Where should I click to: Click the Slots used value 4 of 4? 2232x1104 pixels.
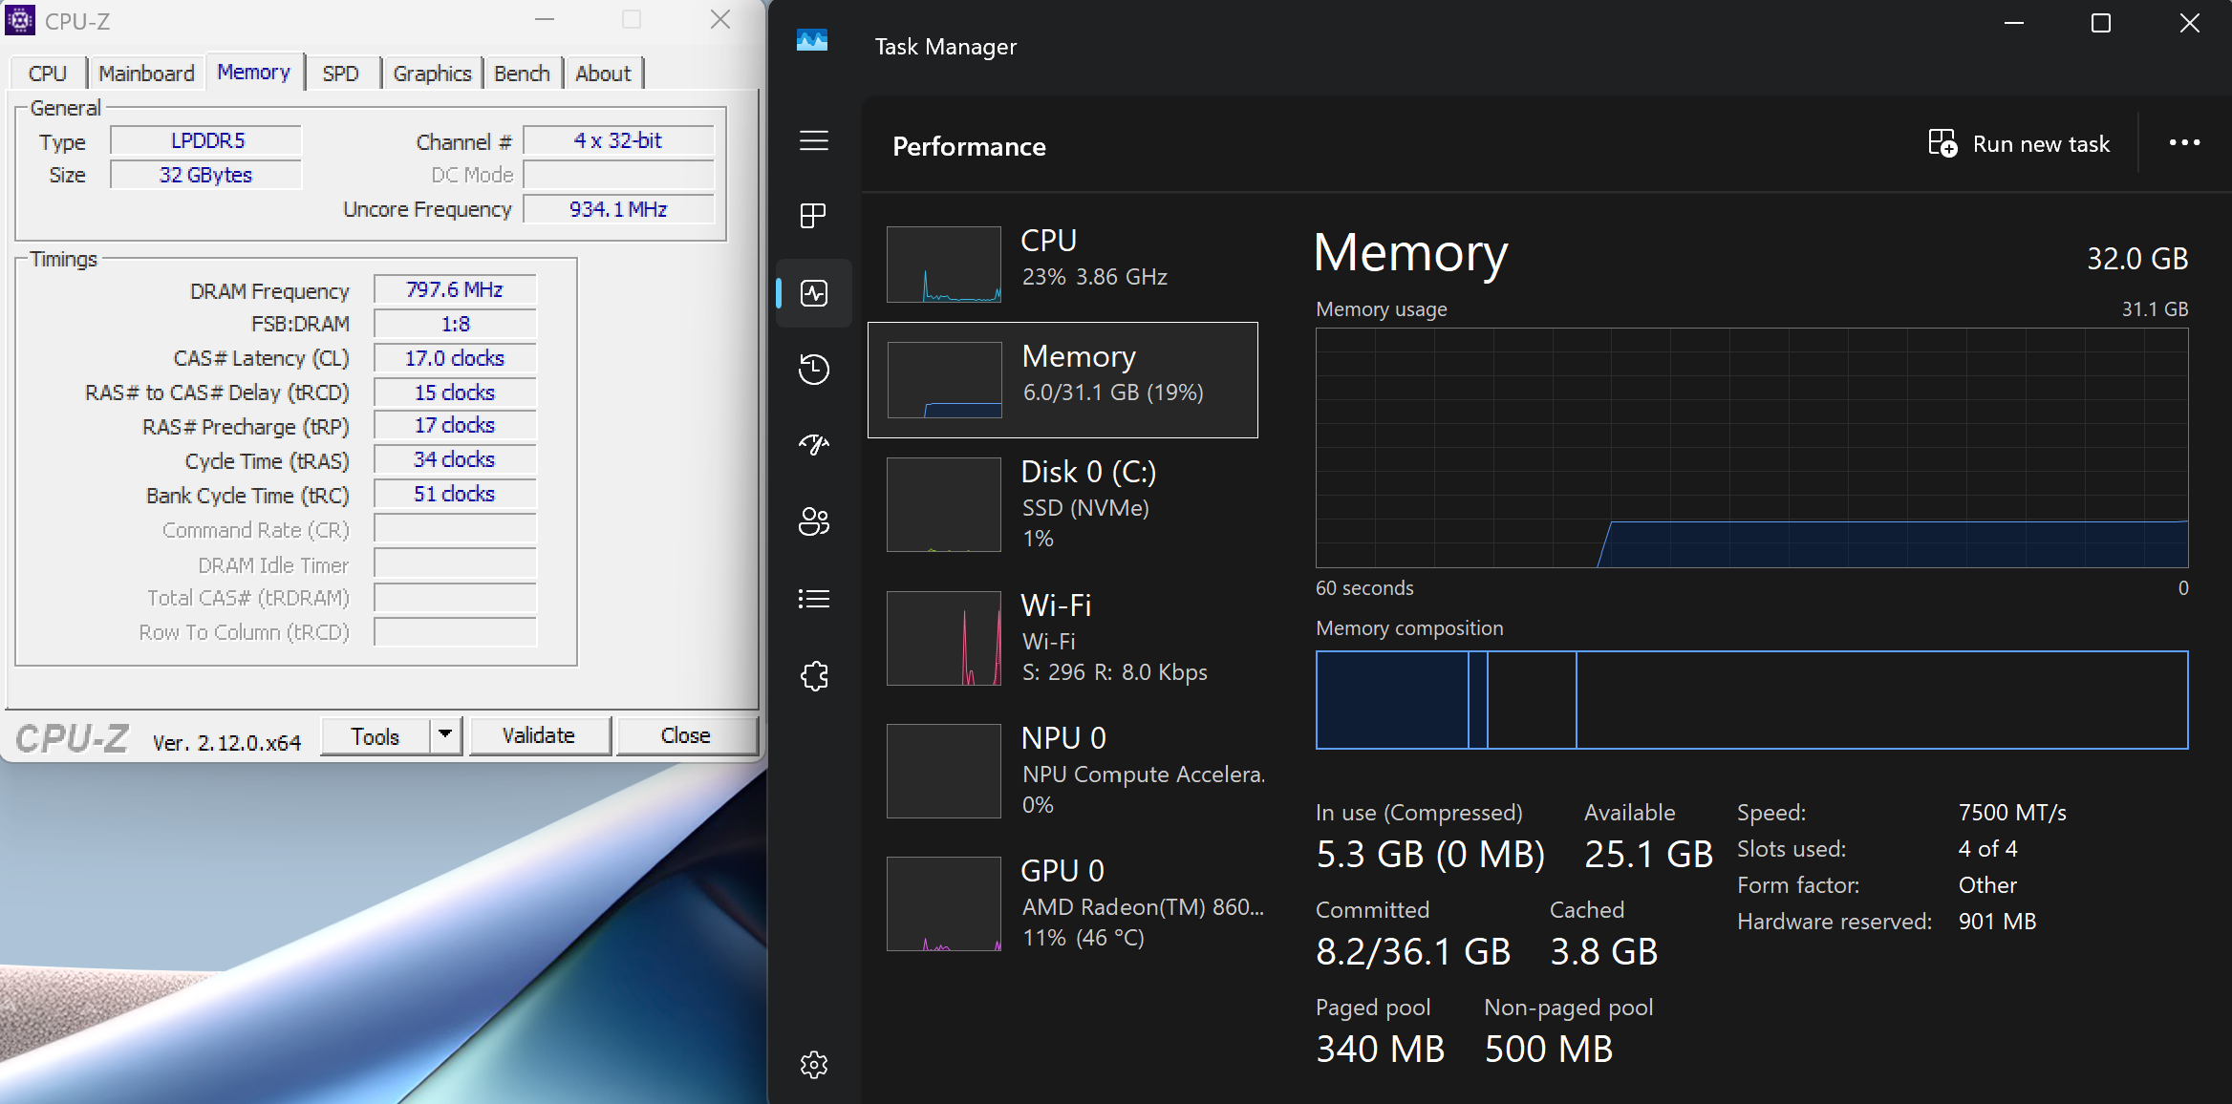[1987, 849]
